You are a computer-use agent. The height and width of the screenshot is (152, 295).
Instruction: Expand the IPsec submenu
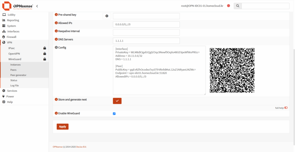[x=12, y=48]
